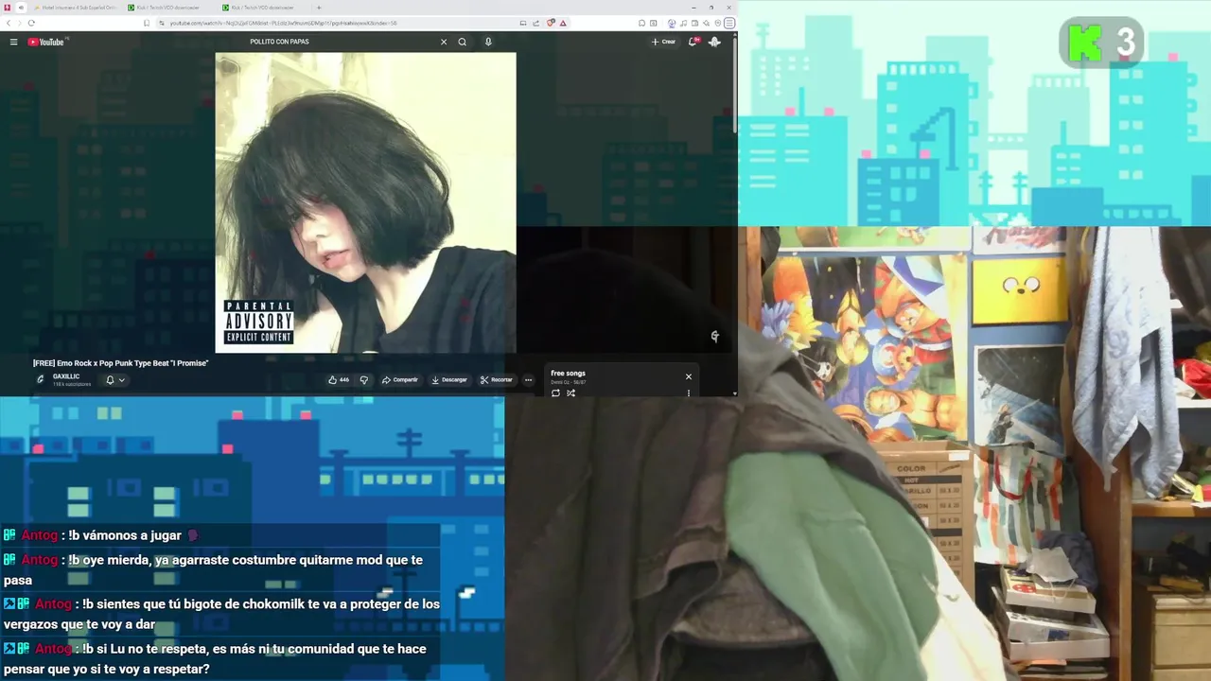The width and height of the screenshot is (1211, 681).
Task: Open the Free songs playlist title
Action: 568,374
